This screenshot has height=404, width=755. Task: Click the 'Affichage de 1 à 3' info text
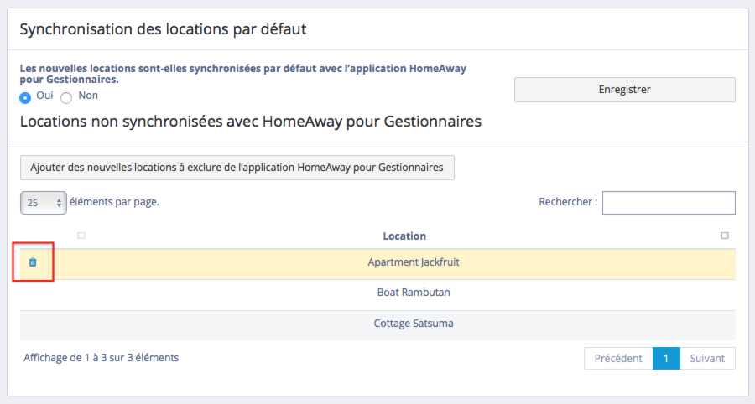point(101,358)
